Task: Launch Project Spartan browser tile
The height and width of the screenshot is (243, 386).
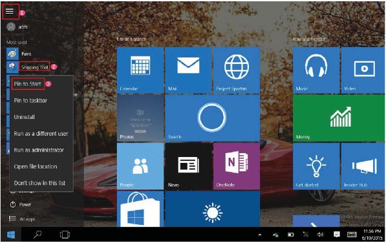Action: pyautogui.click(x=237, y=70)
